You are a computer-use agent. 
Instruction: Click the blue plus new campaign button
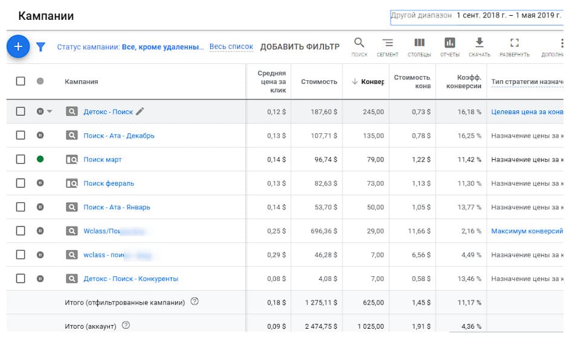(x=18, y=46)
